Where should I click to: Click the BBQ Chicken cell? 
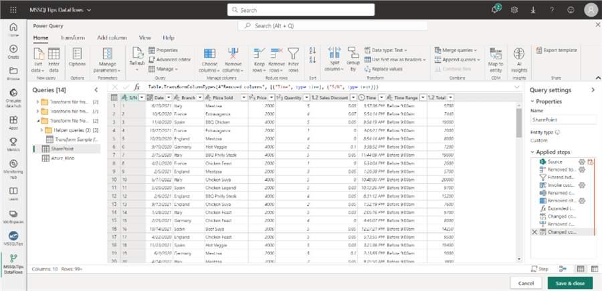(226, 122)
